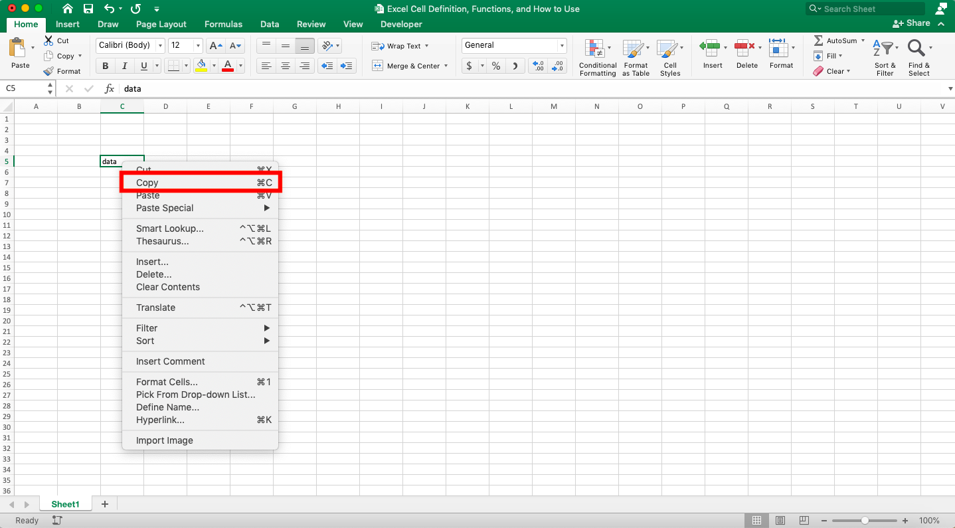Zoom in with the plus button
The height and width of the screenshot is (528, 955).
point(906,521)
